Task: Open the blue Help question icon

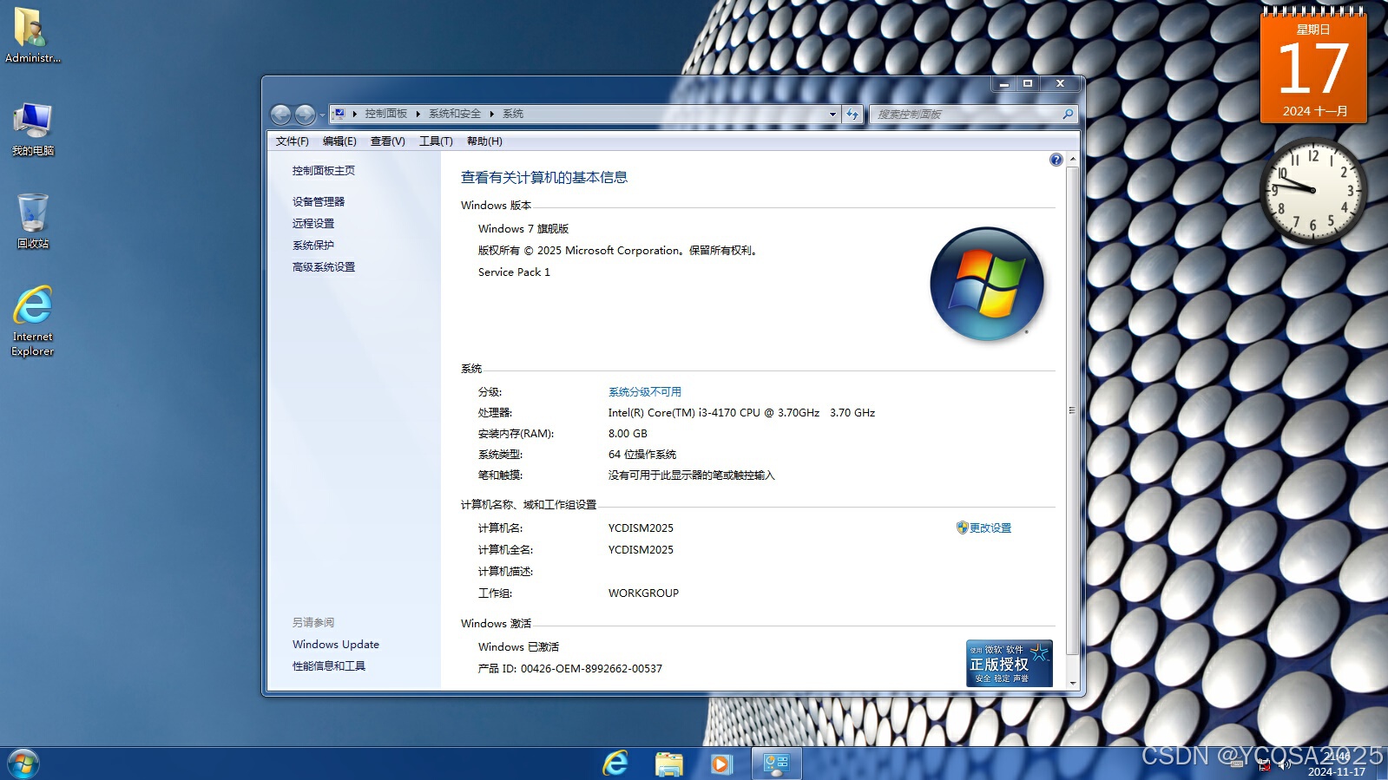Action: [1056, 160]
